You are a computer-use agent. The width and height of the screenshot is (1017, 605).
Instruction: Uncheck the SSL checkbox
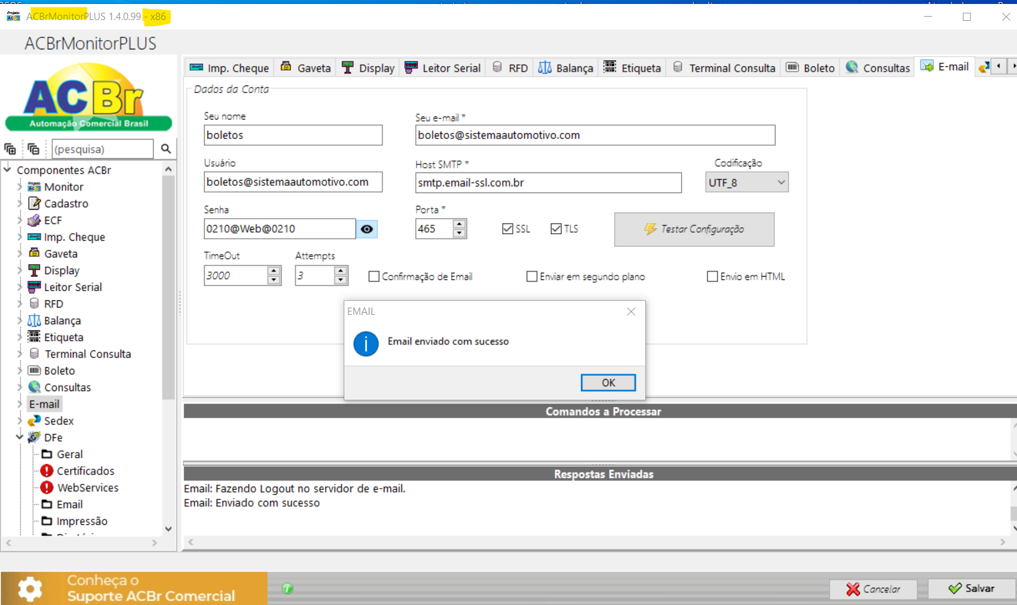[x=507, y=229]
